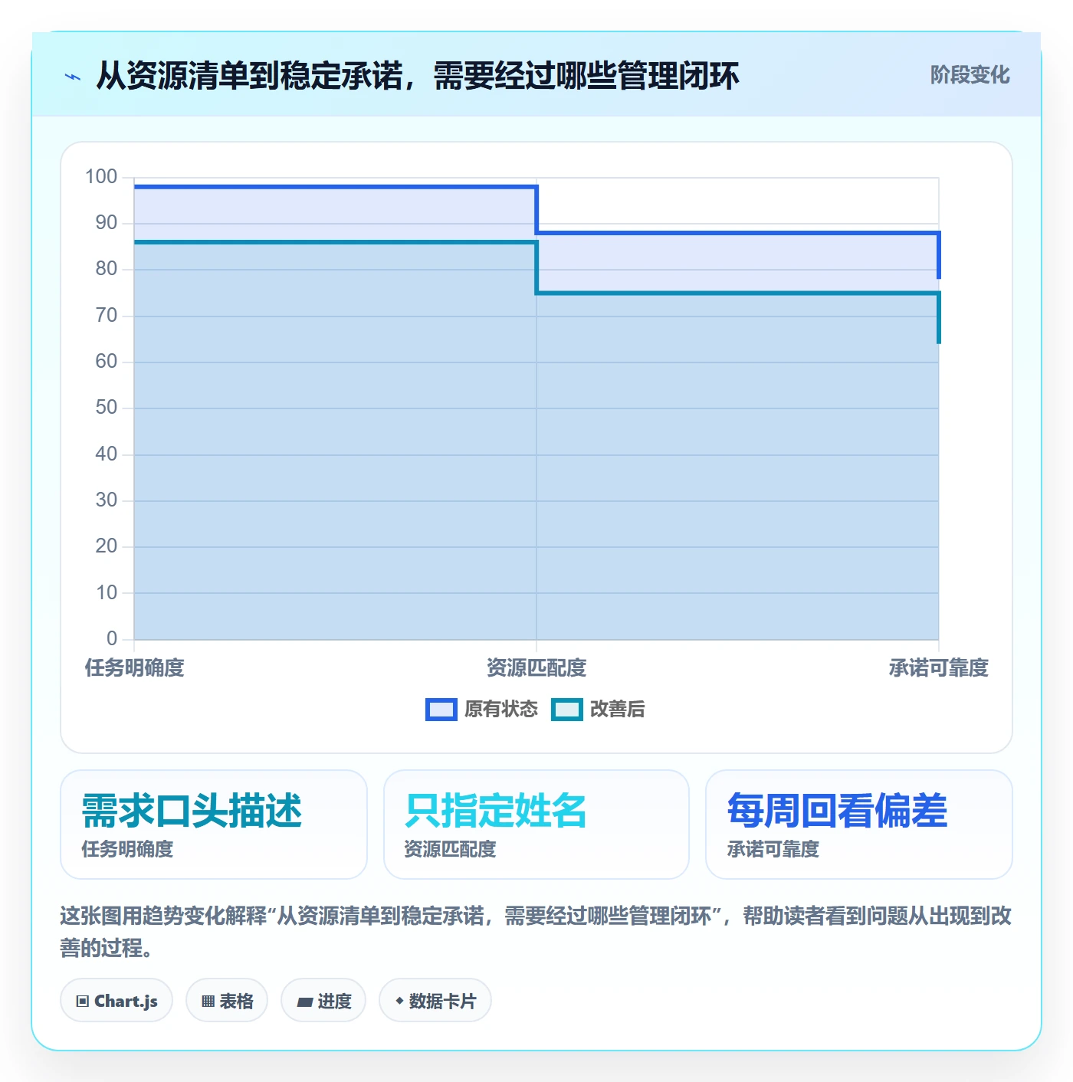Viewport: 1073px width, 1082px height.
Task: Click the 改善后 legend text
Action: tap(617, 710)
